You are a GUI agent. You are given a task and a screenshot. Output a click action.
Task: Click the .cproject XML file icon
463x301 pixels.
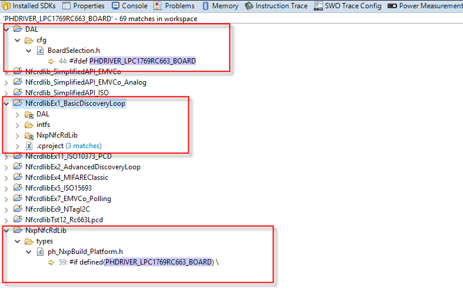tap(29, 146)
